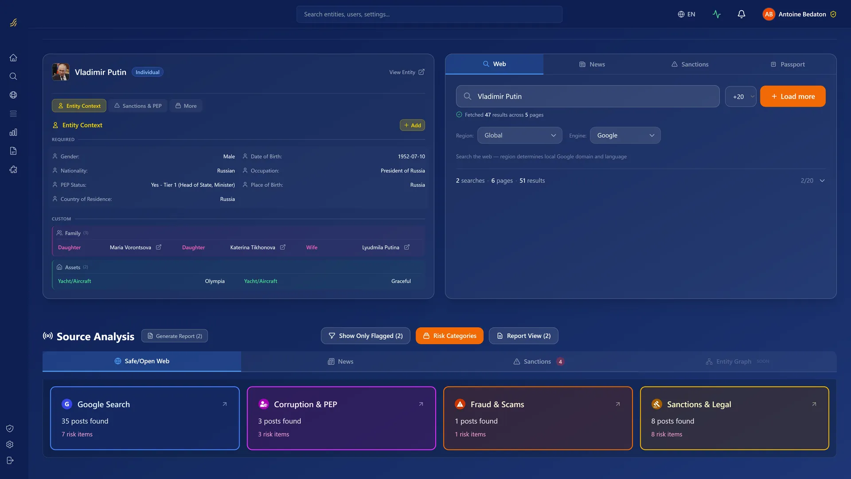851x479 pixels.
Task: Click the app logo at top left
Action: (x=13, y=22)
